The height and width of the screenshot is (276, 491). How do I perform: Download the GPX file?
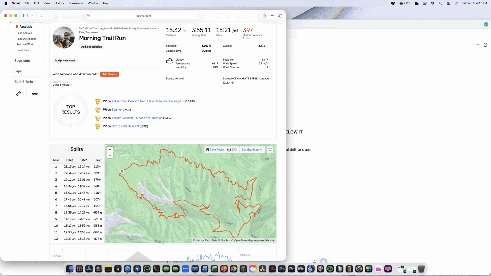tap(232, 150)
